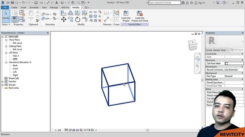The image size is (245, 137).
Task: Click the Offset tool icon
Action: point(70,13)
